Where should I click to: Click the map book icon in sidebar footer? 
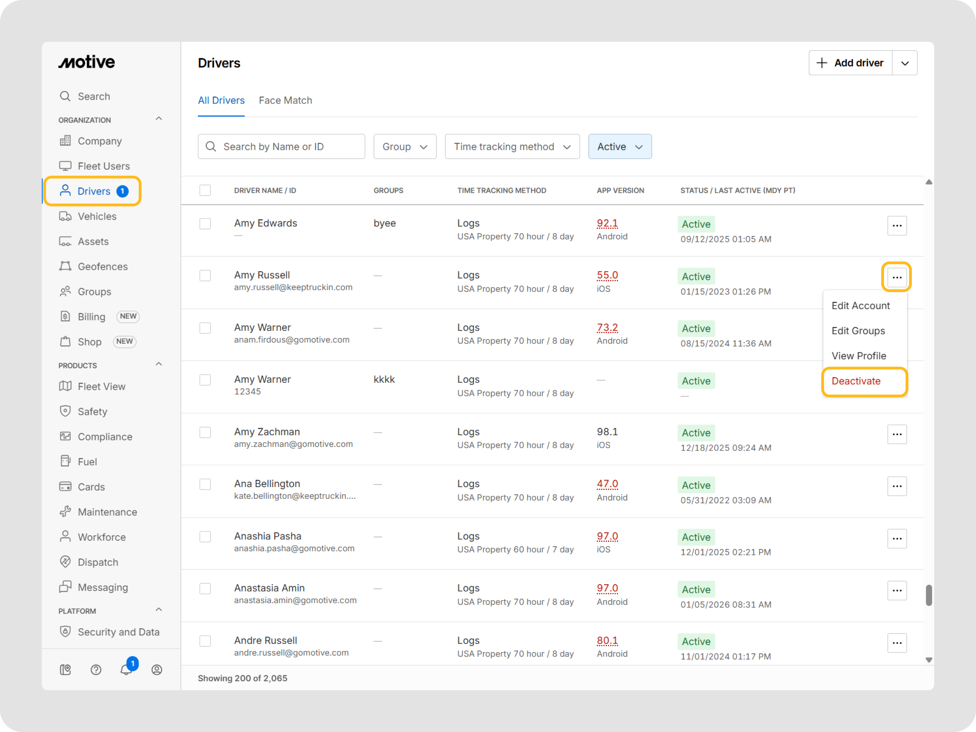pyautogui.click(x=65, y=669)
